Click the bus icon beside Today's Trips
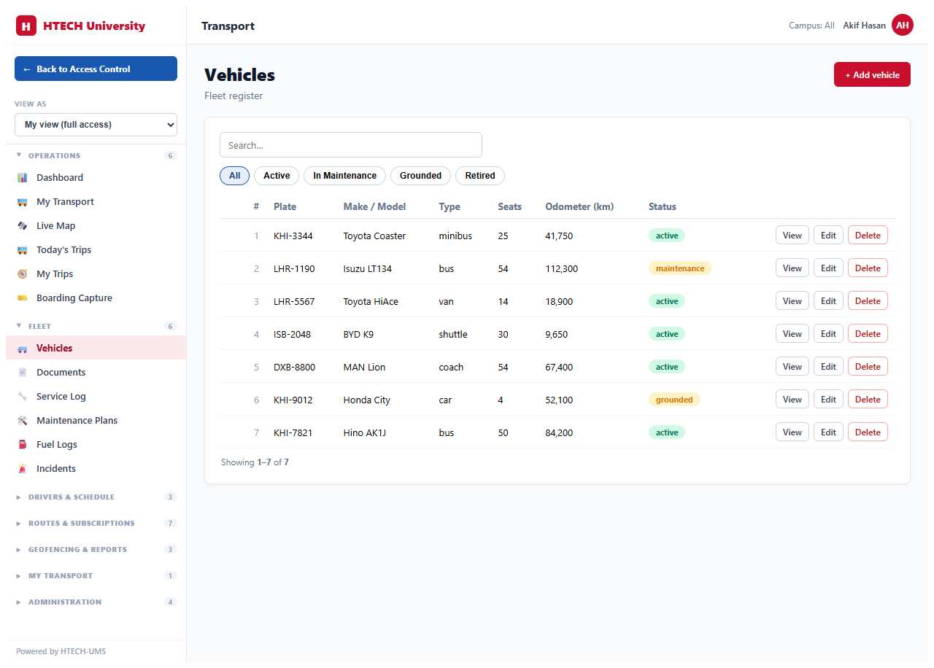Screen dimensions: 934x668 pyautogui.click(x=22, y=250)
